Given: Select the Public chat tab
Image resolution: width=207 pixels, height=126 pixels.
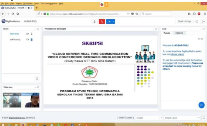Looking at the screenshot, I should click(167, 33).
